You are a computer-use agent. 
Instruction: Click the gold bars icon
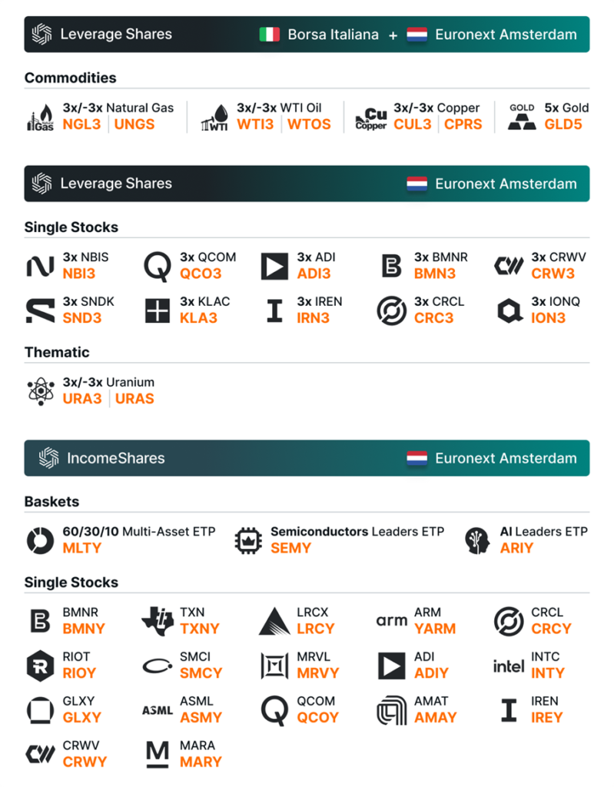[523, 117]
